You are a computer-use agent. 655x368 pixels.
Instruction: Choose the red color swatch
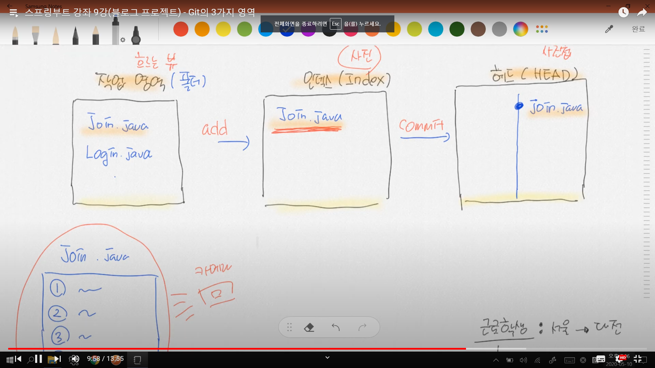(x=181, y=29)
